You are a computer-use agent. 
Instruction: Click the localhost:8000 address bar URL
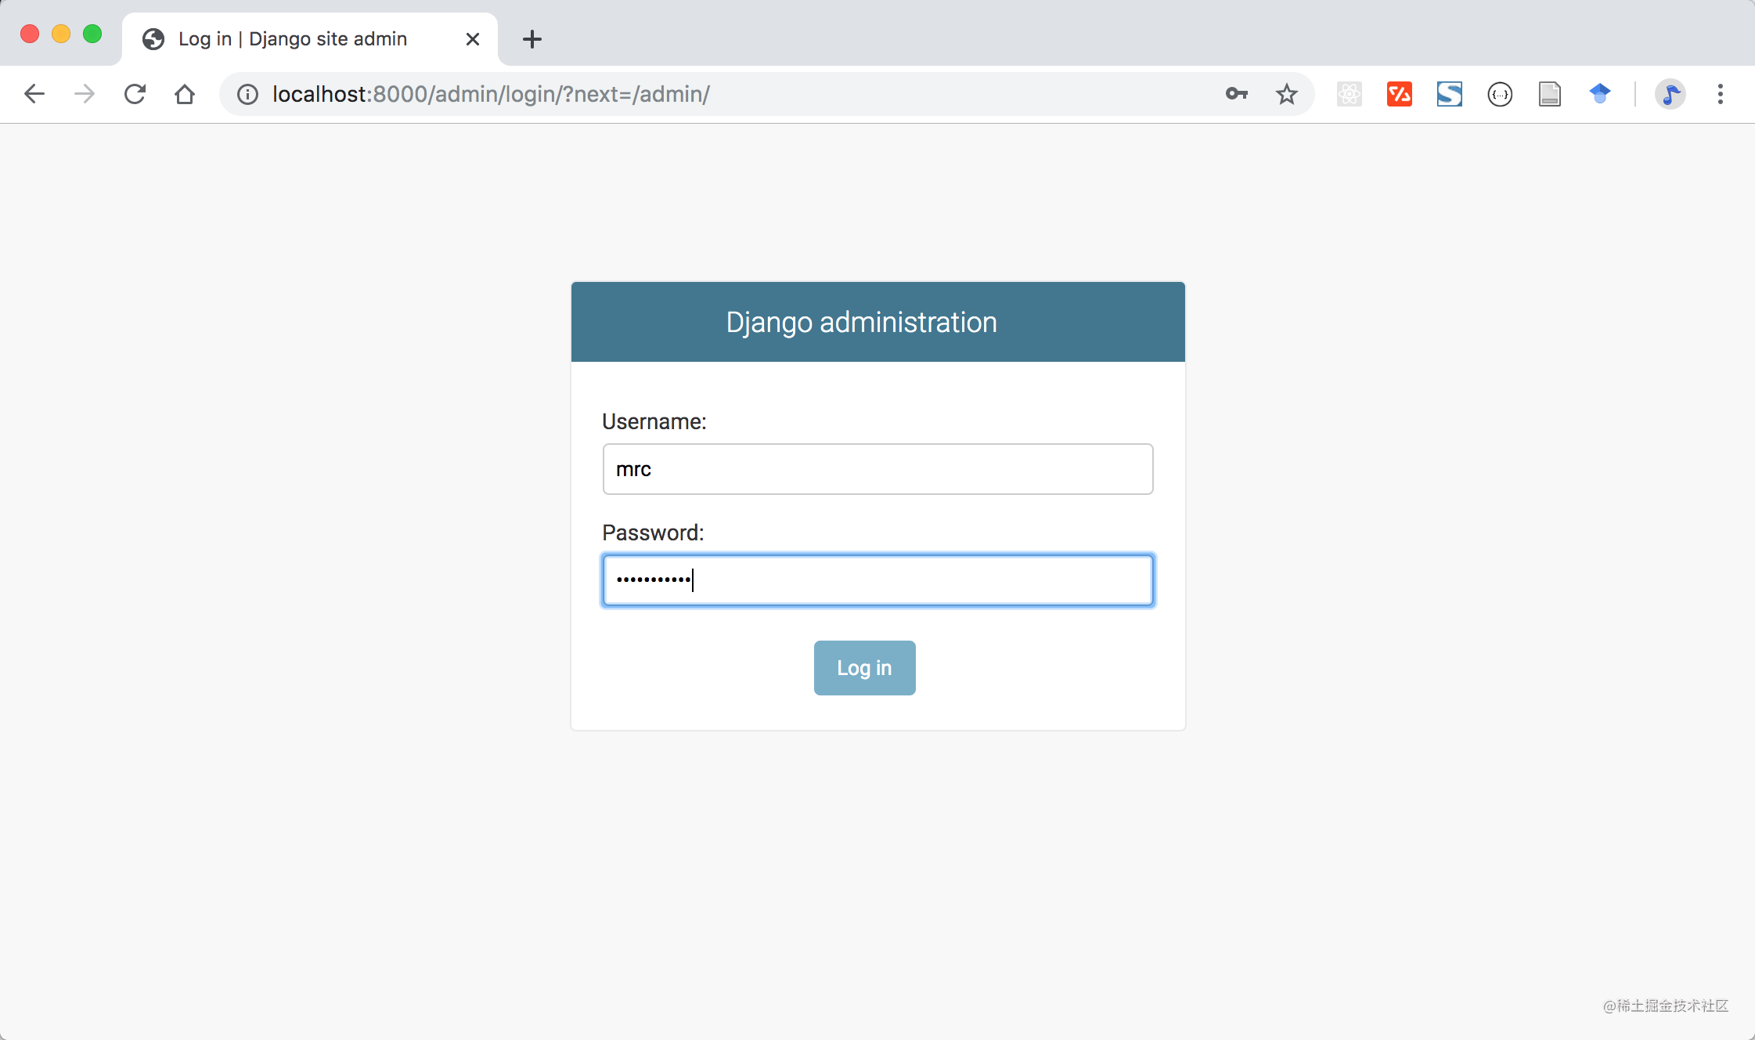point(492,94)
